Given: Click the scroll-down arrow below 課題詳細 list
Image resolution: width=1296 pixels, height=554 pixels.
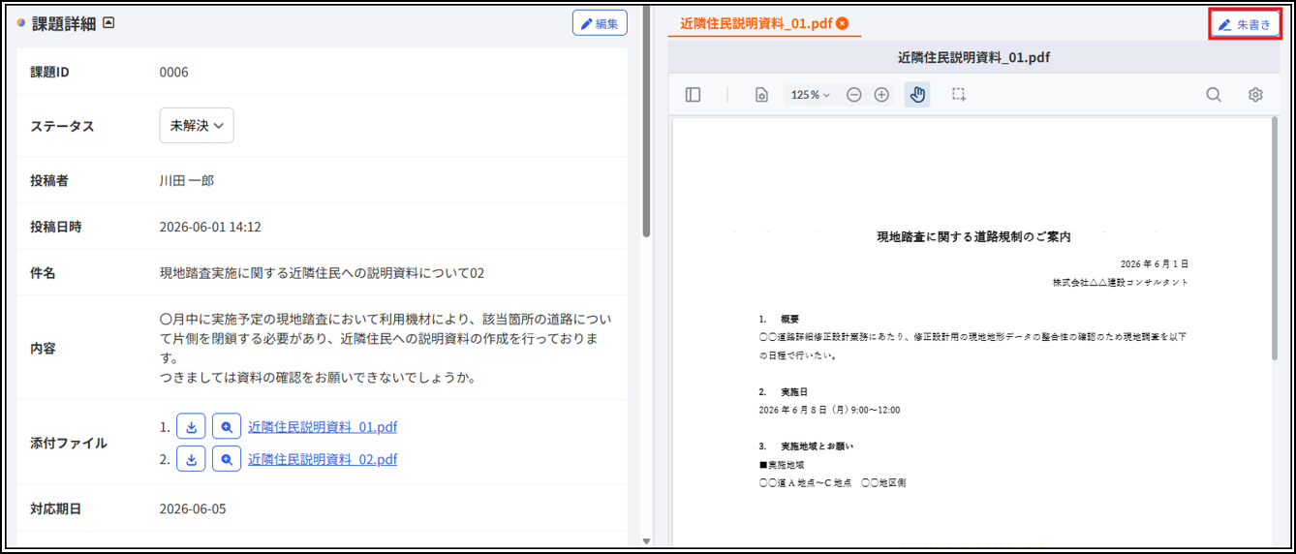Looking at the screenshot, I should 646,540.
